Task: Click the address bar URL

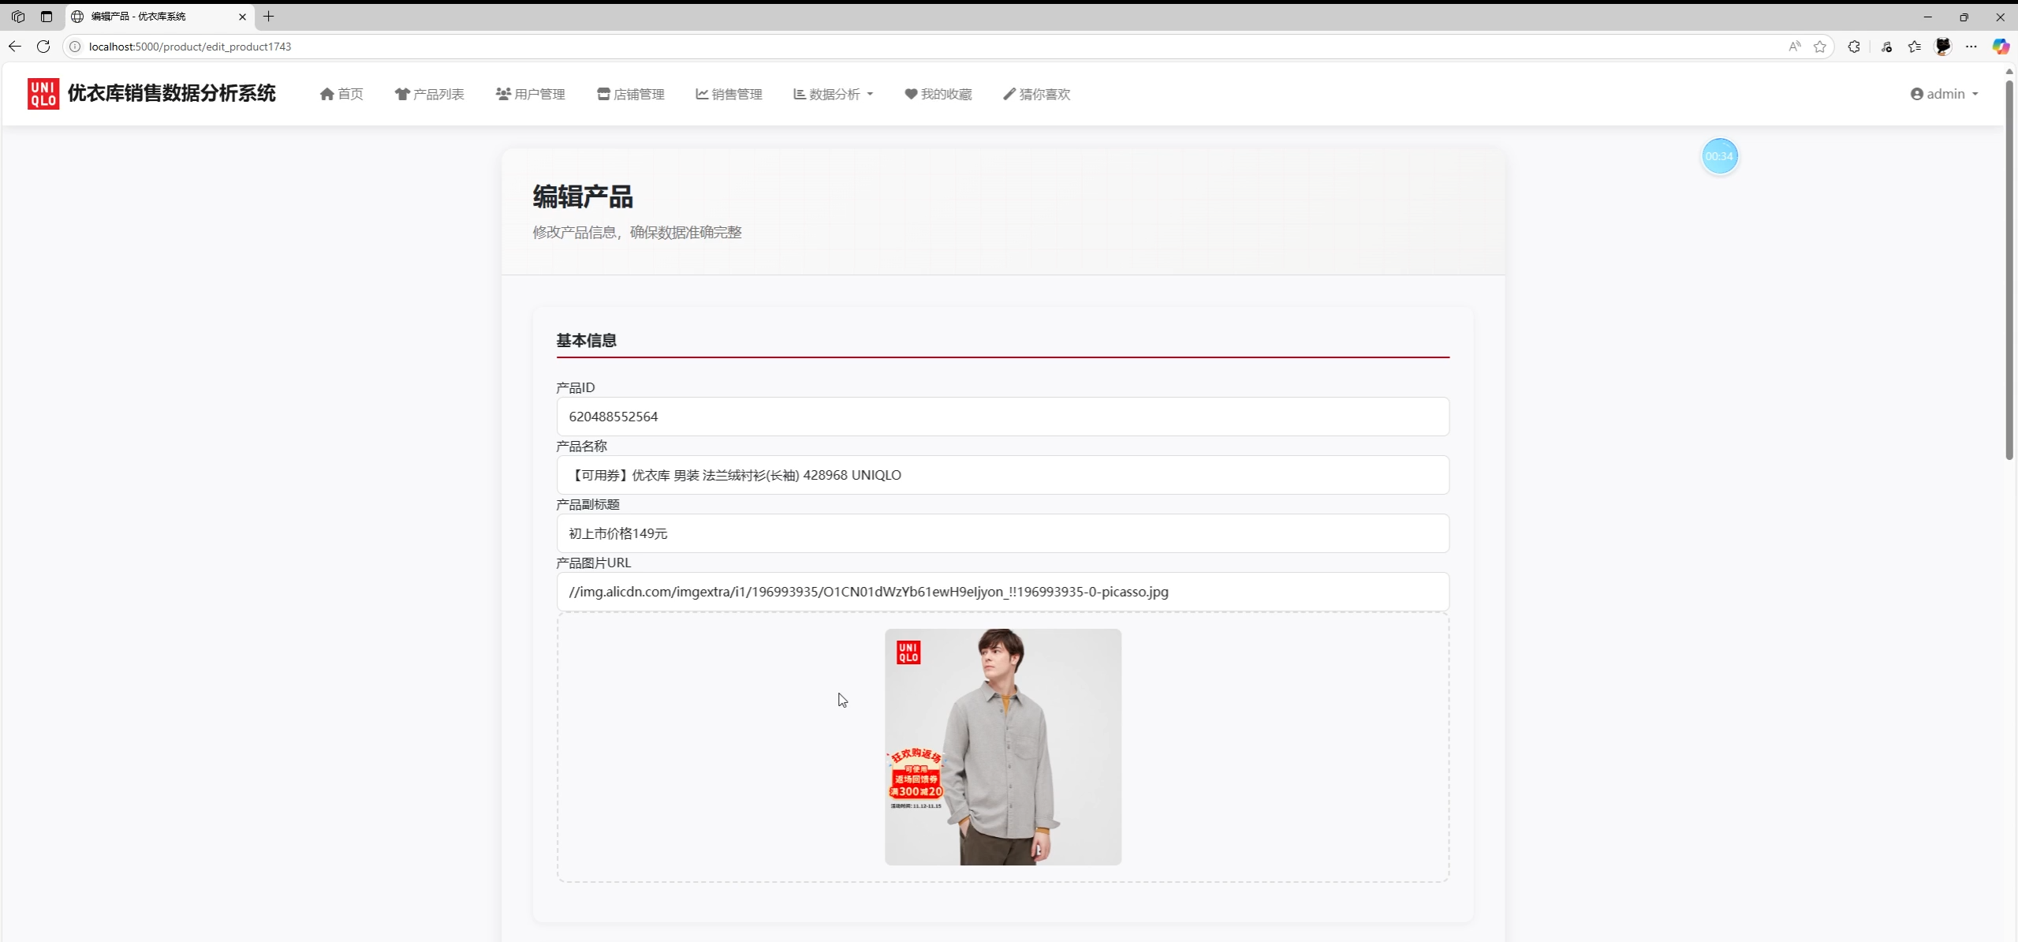Action: pos(190,47)
